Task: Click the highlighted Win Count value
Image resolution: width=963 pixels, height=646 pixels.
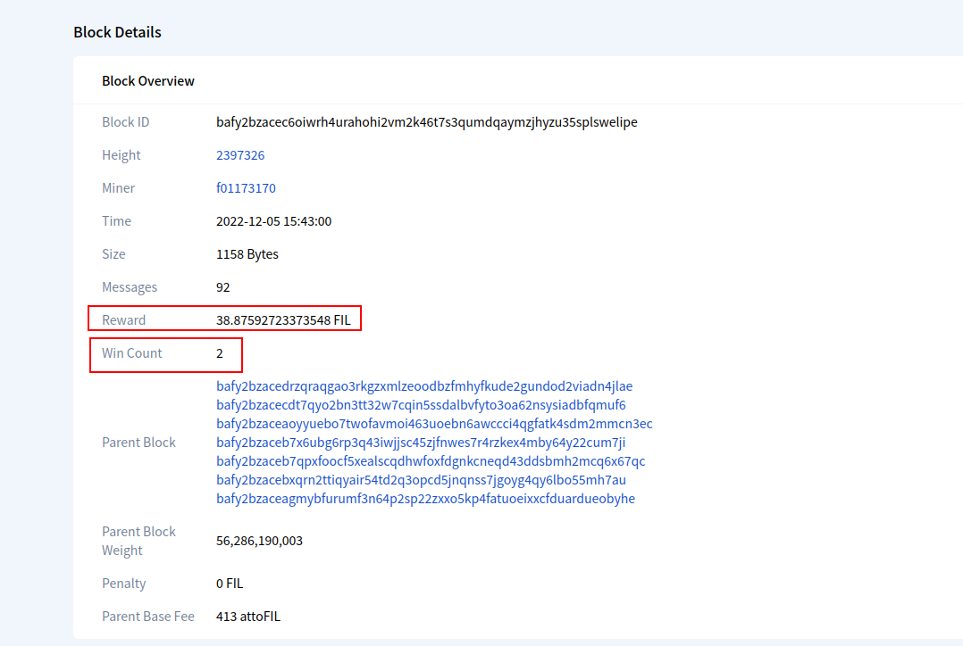Action: tap(220, 352)
